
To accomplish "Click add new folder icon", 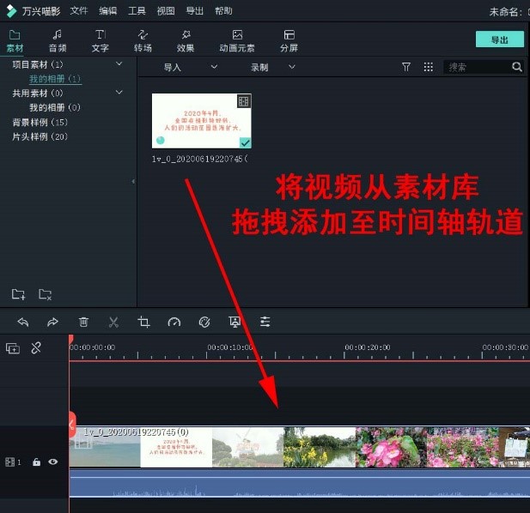I will click(17, 295).
